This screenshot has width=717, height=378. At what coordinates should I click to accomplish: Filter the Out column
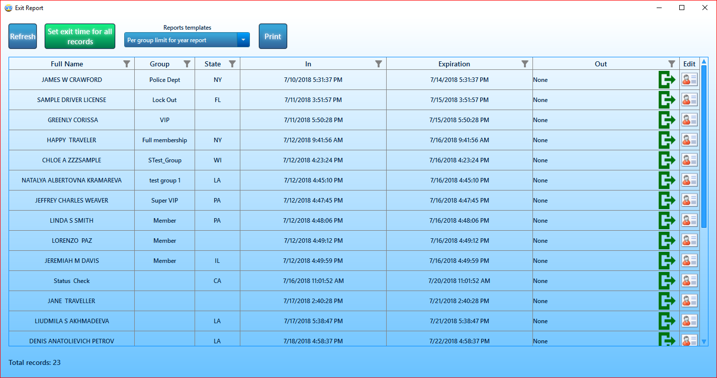[672, 64]
